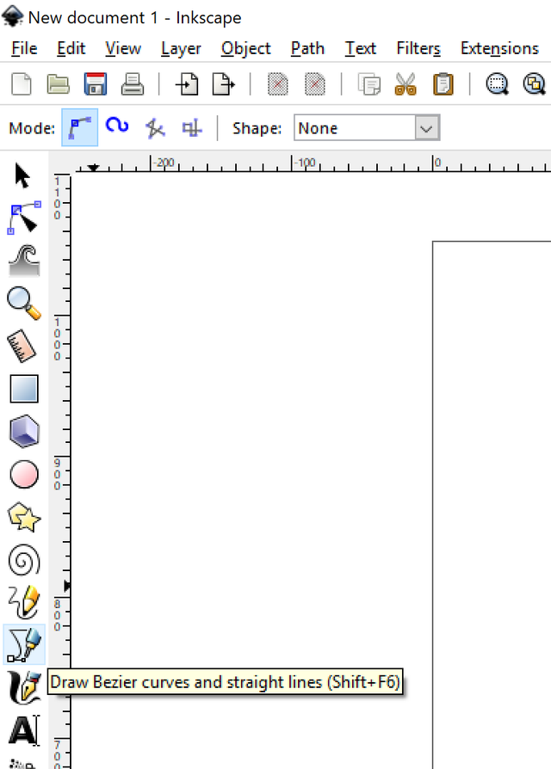Open the File menu
This screenshot has height=769, width=551.
[x=24, y=48]
